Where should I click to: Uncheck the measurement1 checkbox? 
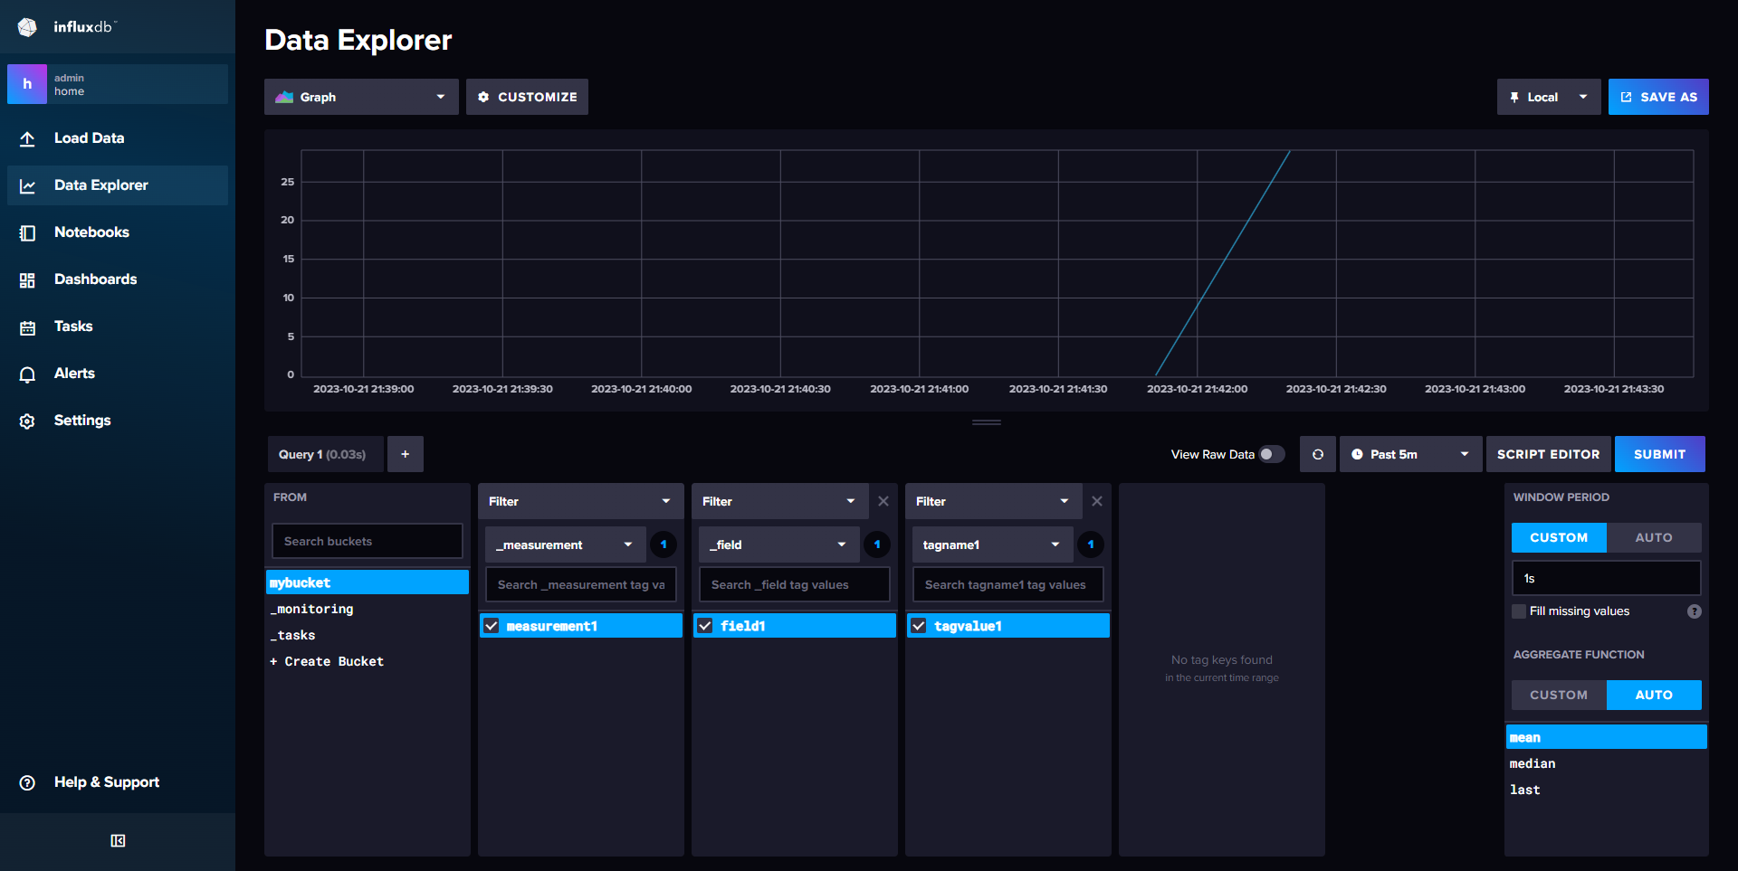pyautogui.click(x=492, y=626)
